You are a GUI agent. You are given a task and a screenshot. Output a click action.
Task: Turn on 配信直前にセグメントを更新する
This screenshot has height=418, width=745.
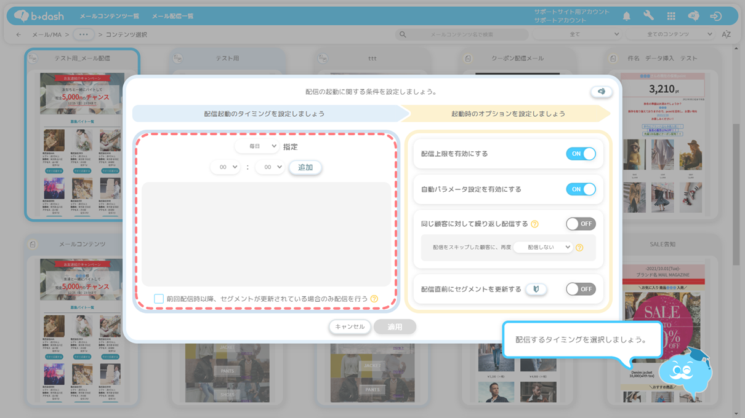[581, 289]
